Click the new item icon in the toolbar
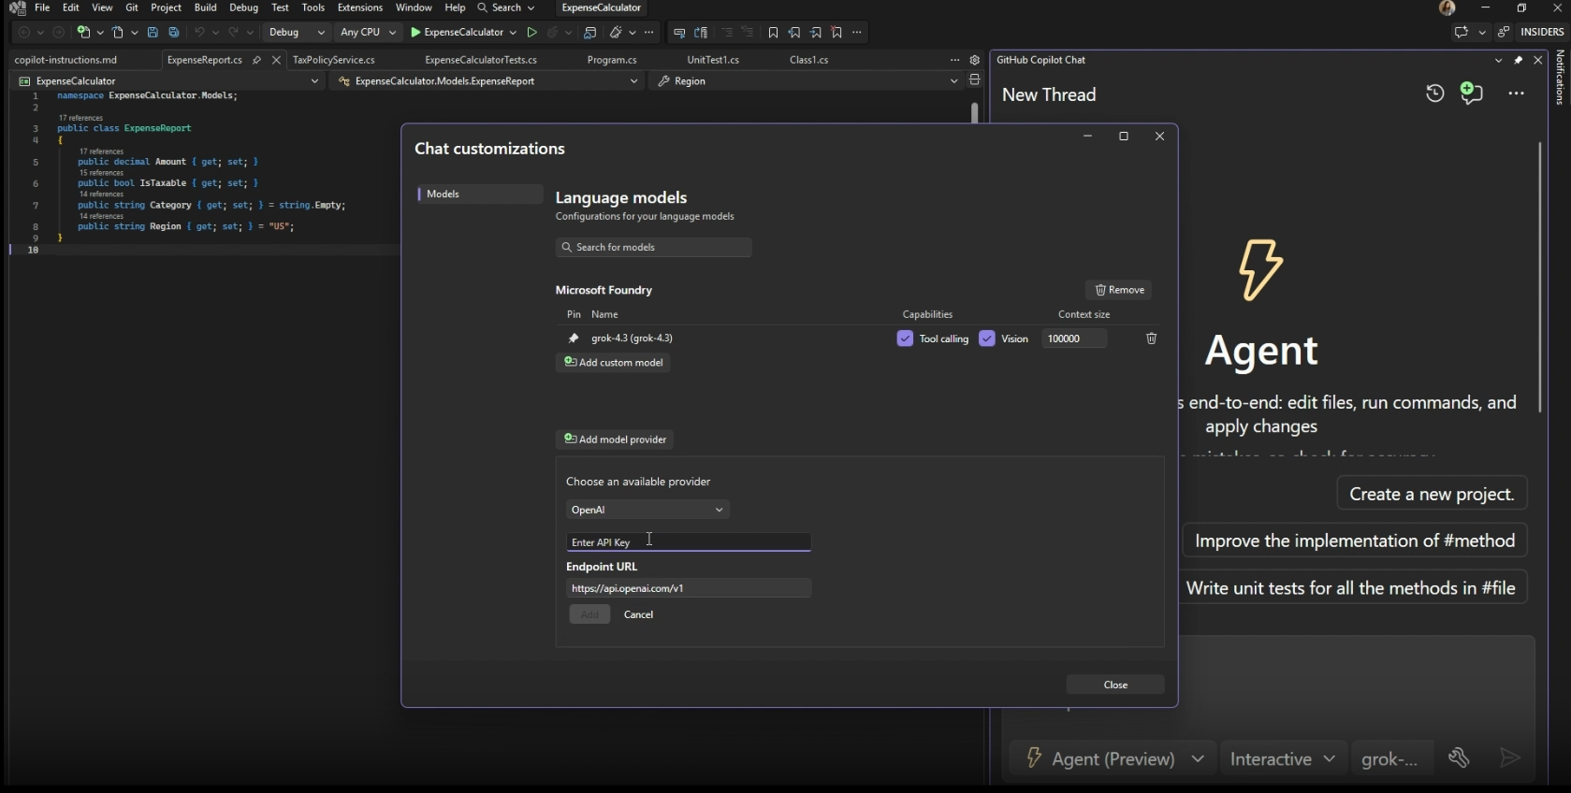This screenshot has width=1571, height=793. 84,33
